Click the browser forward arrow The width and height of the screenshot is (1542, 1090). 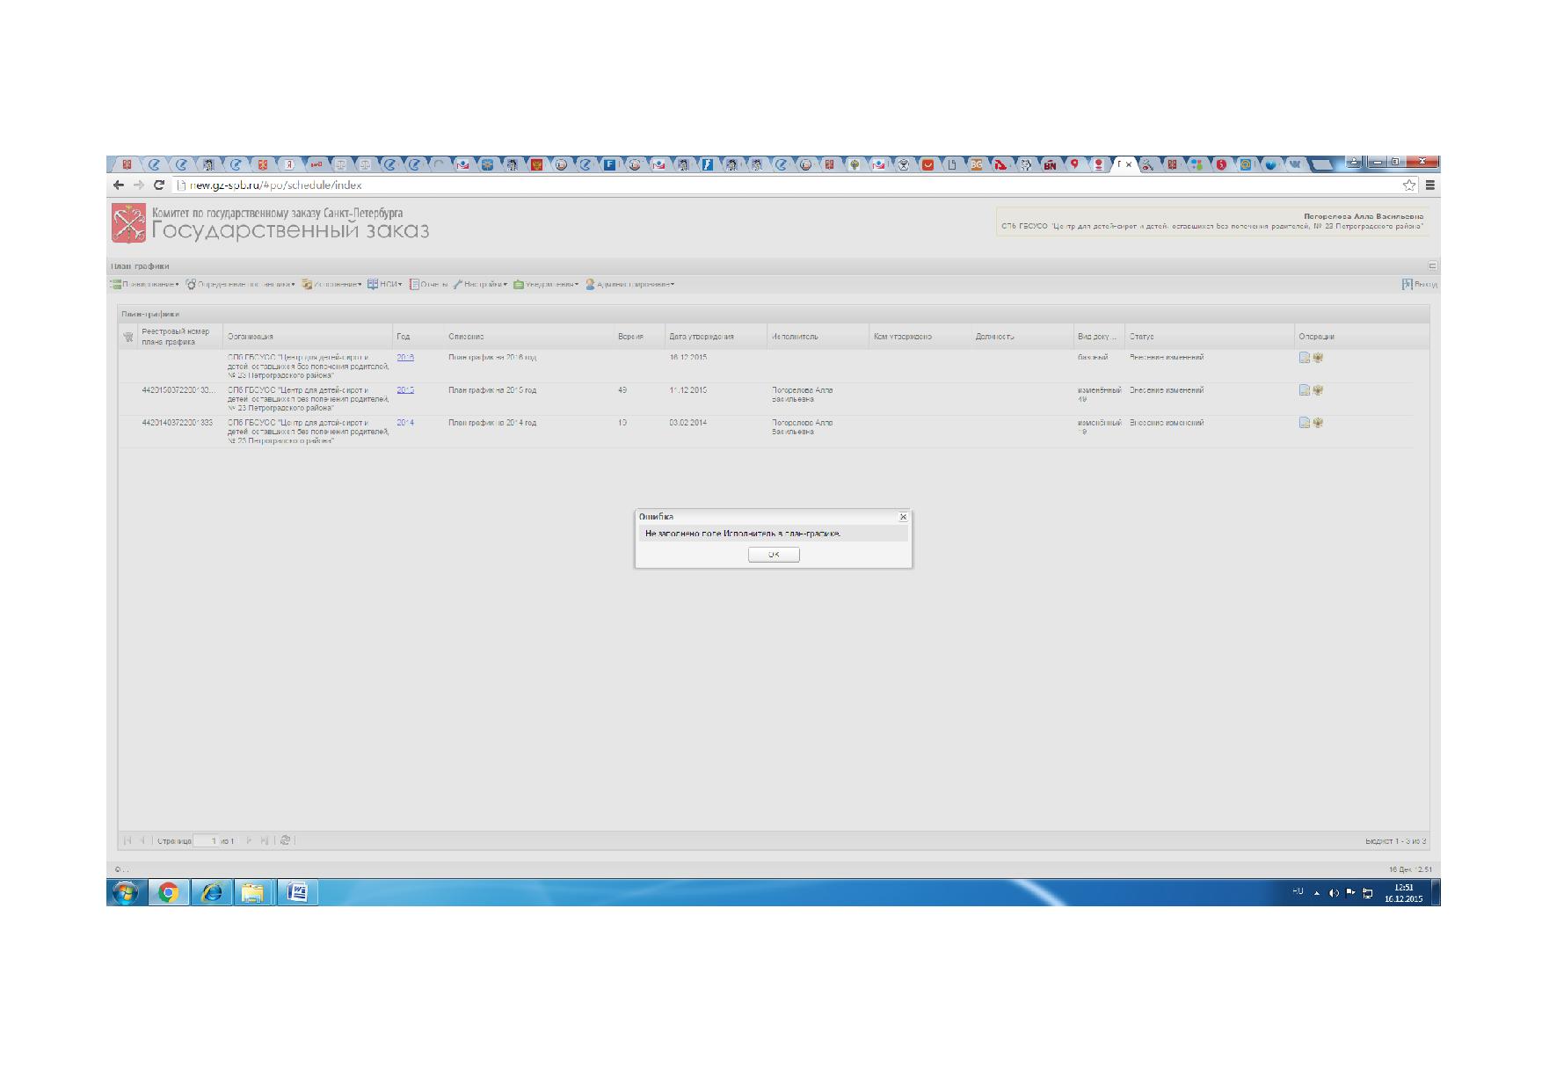click(x=139, y=185)
